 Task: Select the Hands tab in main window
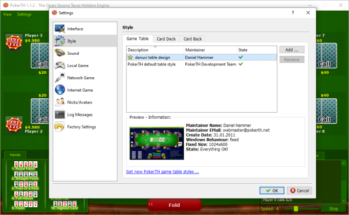click(15, 155)
